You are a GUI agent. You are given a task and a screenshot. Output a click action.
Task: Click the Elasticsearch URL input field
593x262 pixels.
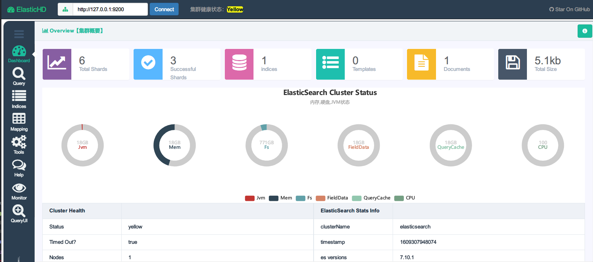click(x=110, y=9)
